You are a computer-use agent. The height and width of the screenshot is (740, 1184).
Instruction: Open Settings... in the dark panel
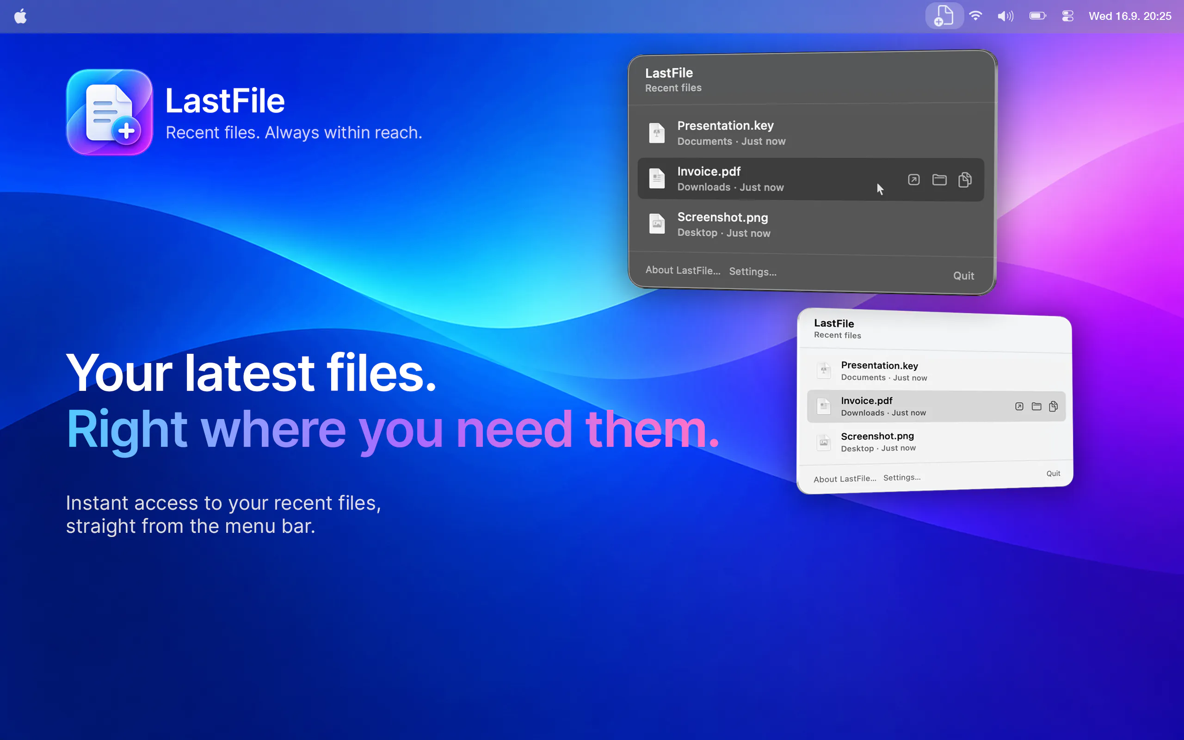pyautogui.click(x=752, y=271)
